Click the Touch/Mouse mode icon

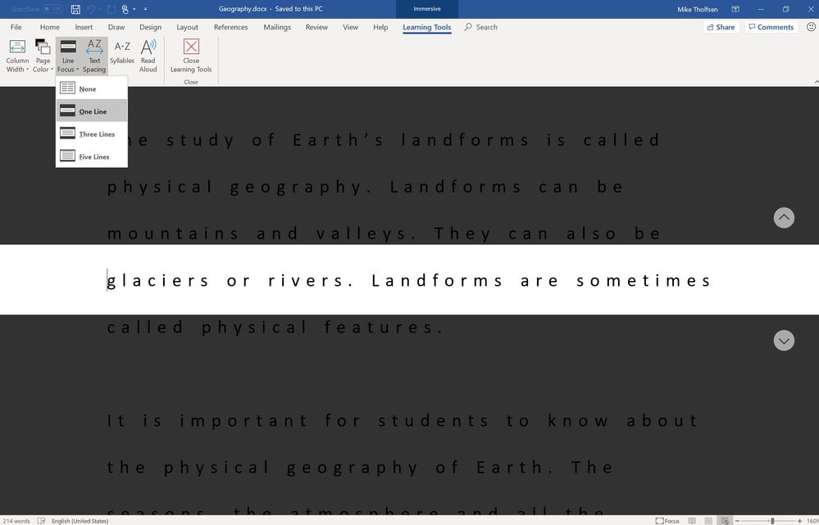(x=125, y=9)
